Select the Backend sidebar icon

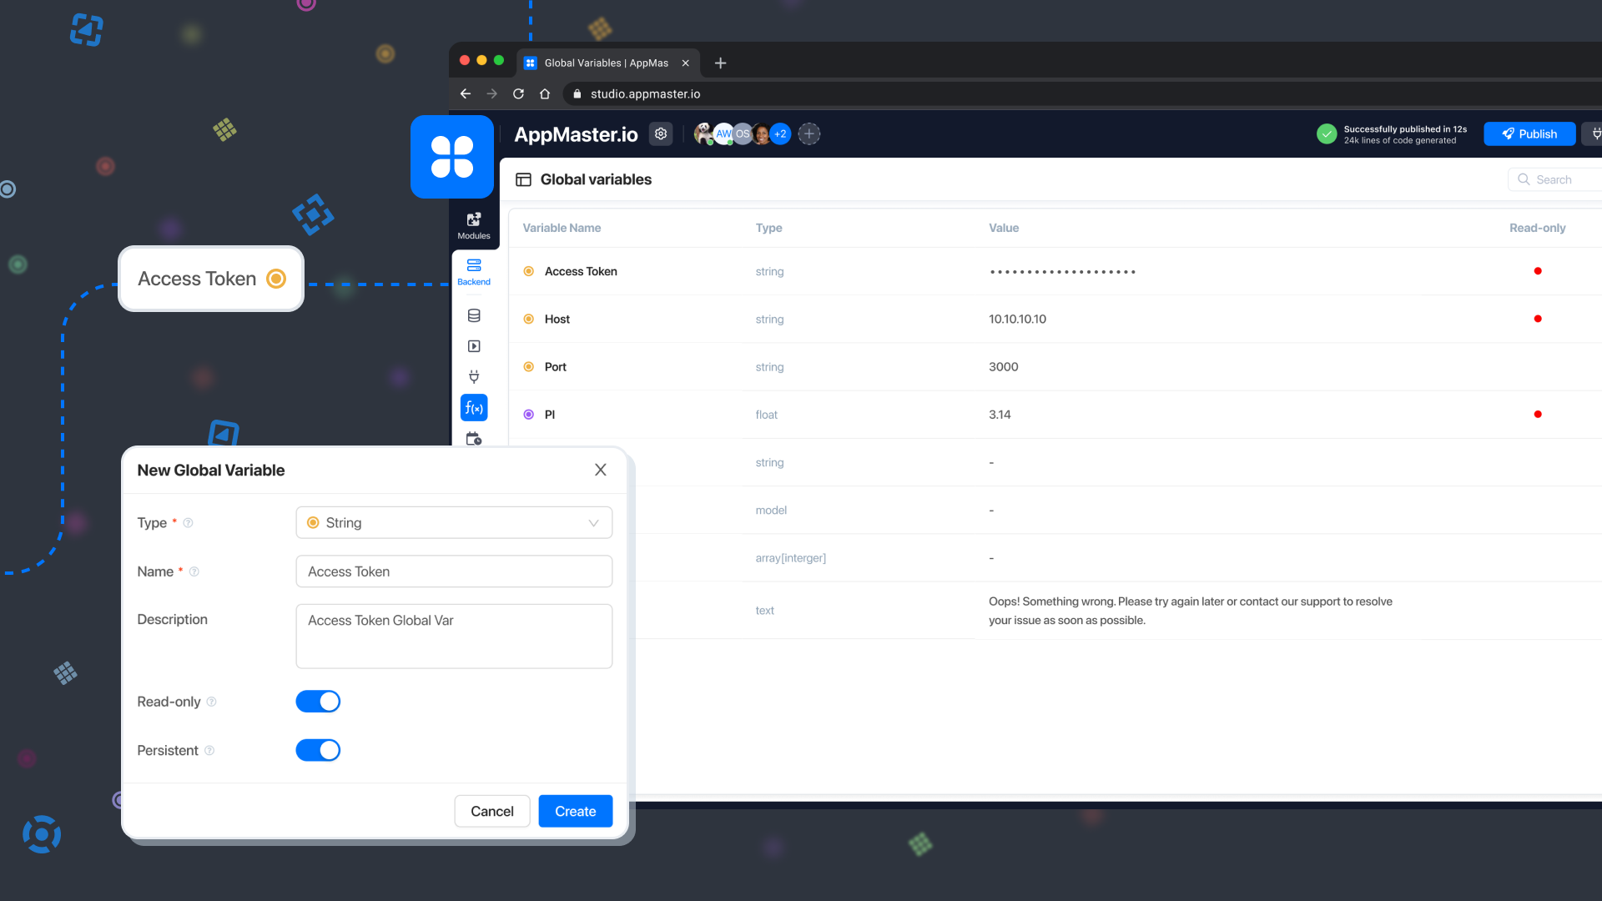point(474,271)
